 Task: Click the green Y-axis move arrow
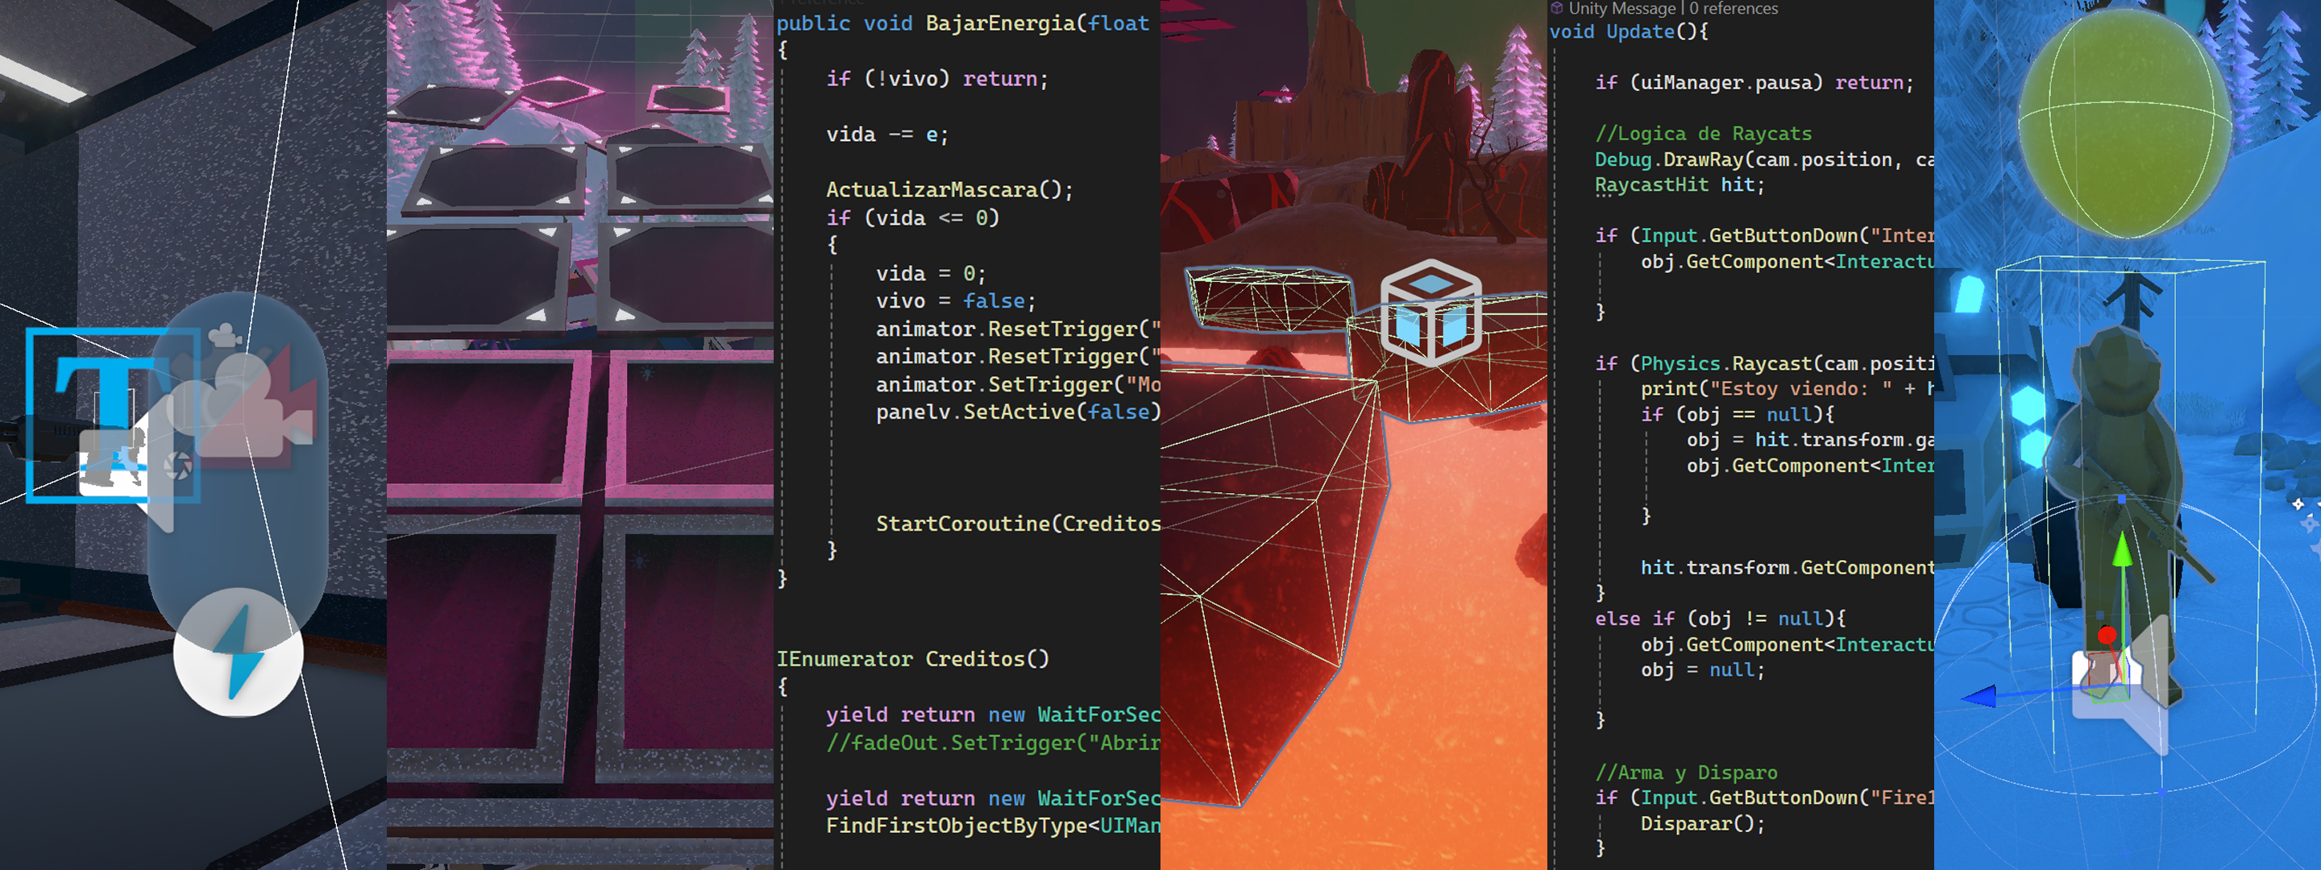coord(2123,549)
